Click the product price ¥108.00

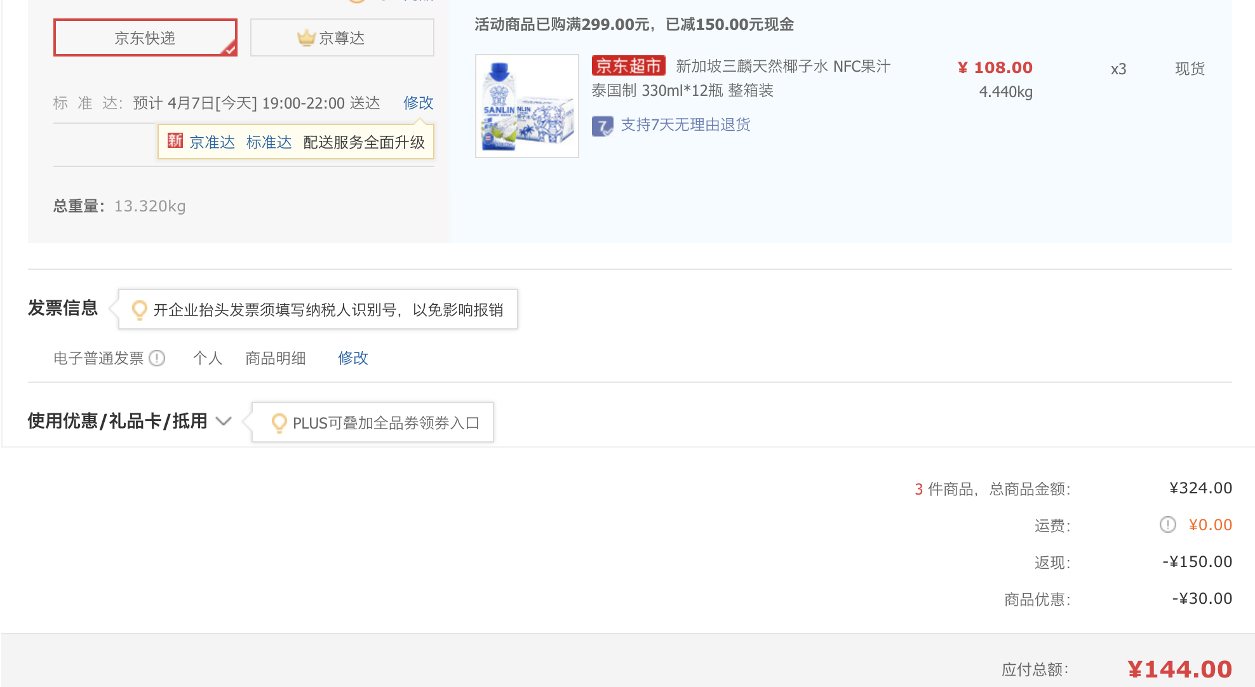tap(995, 67)
